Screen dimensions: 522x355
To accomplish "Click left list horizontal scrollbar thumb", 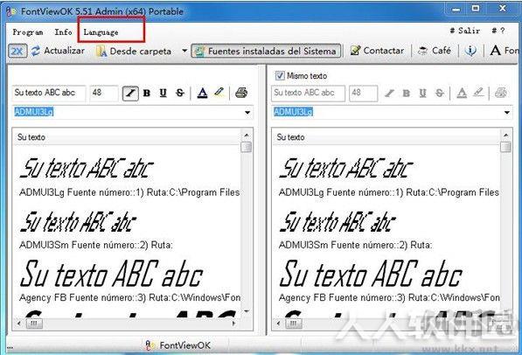I will tap(34, 324).
